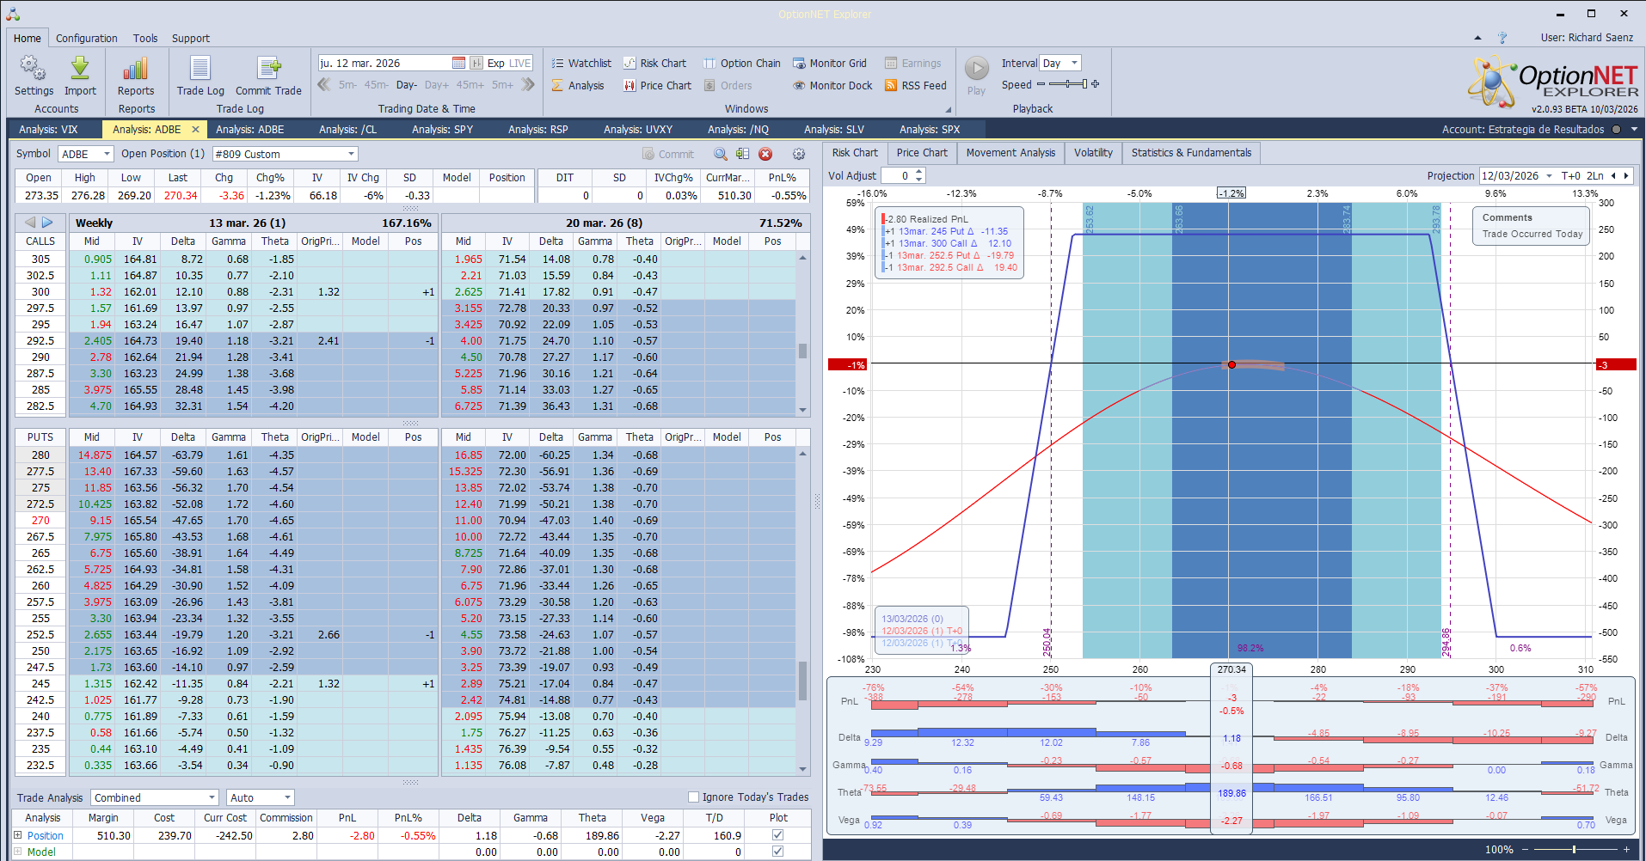
Task: Jump forward with the double-right arrow
Action: [528, 84]
